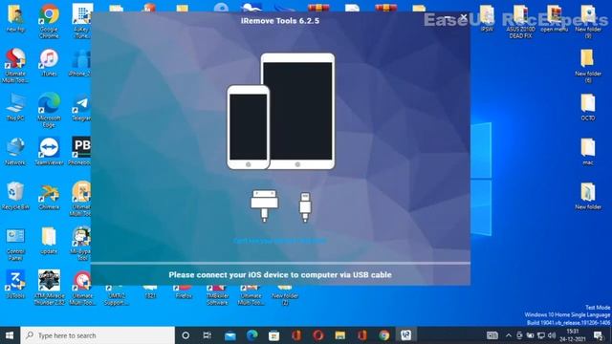612x344 pixels.
Task: Select the IPSW folder on desktop
Action: pos(487,18)
